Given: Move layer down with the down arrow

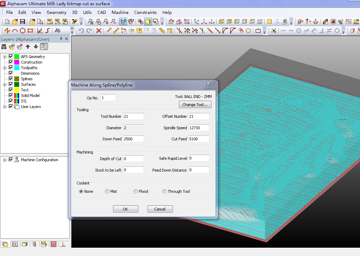Looking at the screenshot, I should click(x=35, y=47).
